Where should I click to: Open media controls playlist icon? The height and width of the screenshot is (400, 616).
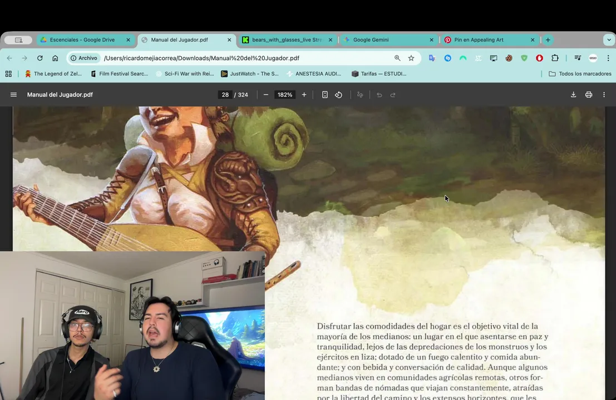(578, 58)
